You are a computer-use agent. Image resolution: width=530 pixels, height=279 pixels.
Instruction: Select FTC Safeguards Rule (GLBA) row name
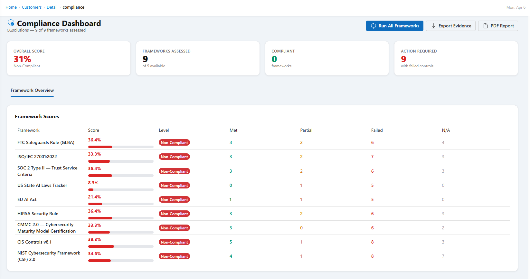46,142
